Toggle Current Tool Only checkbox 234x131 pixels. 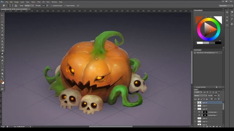tap(195, 87)
